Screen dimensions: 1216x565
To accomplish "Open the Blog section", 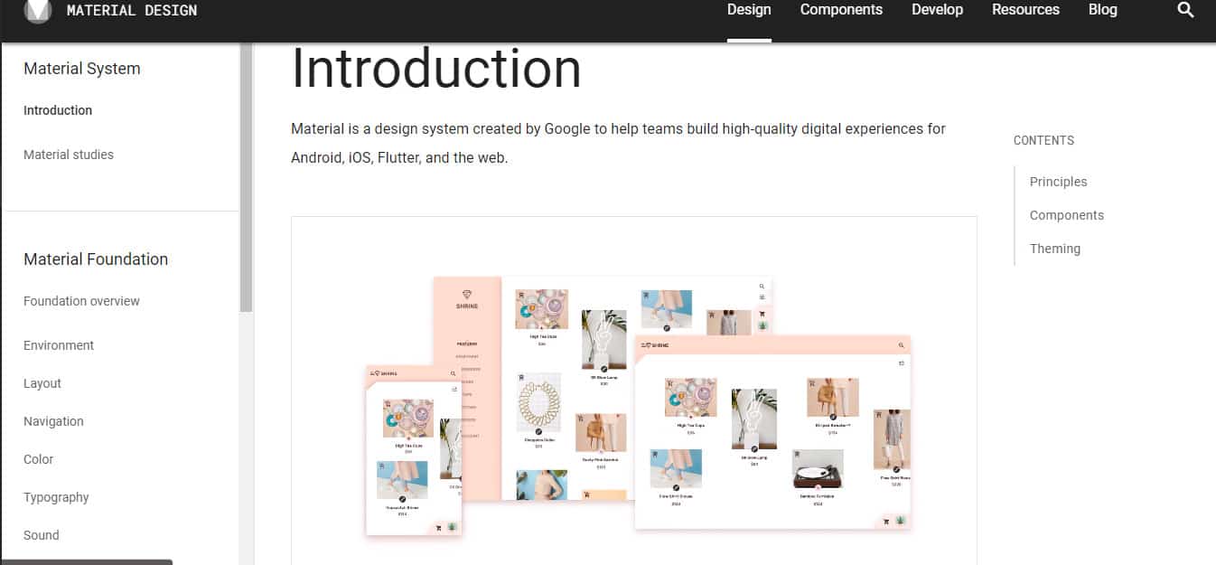I will pos(1102,10).
